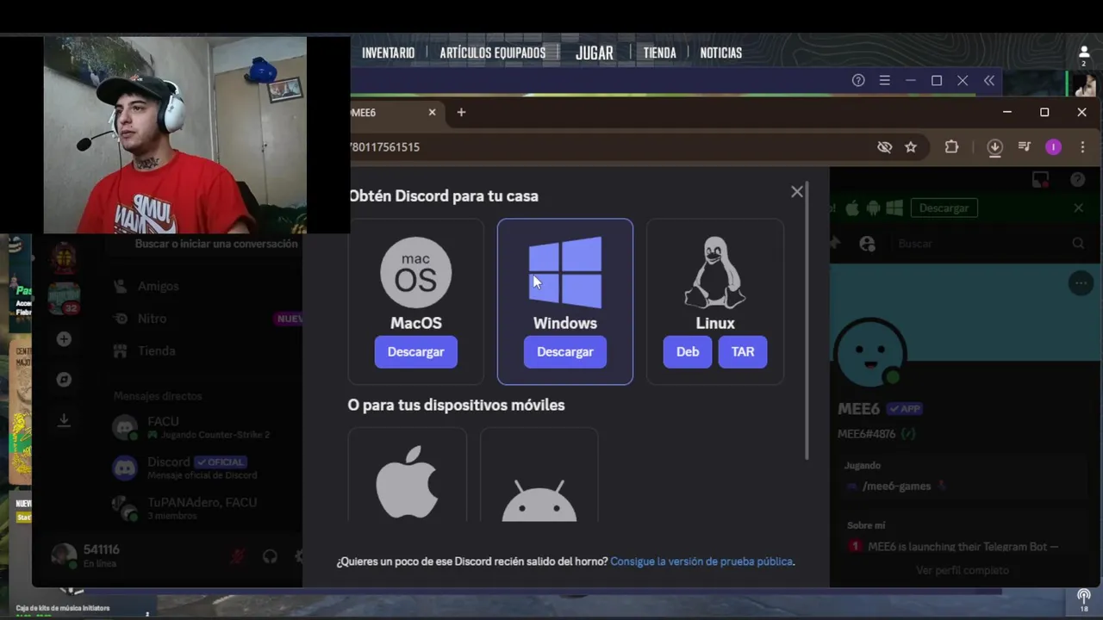
Task: Bookmark this page with star icon
Action: [911, 147]
